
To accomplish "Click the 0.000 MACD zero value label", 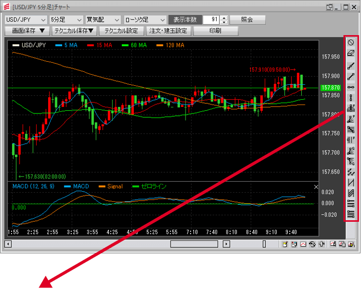I will (19, 208).
